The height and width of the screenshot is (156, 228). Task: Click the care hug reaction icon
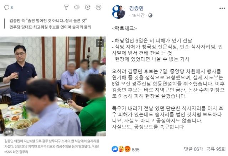click(121, 149)
